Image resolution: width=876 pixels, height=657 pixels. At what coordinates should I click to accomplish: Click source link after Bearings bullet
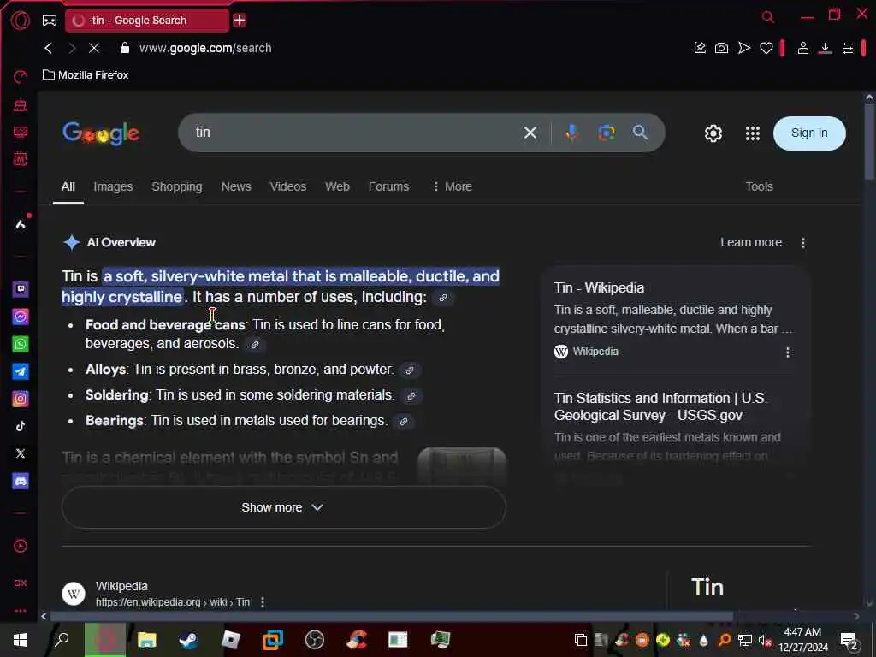(x=404, y=422)
